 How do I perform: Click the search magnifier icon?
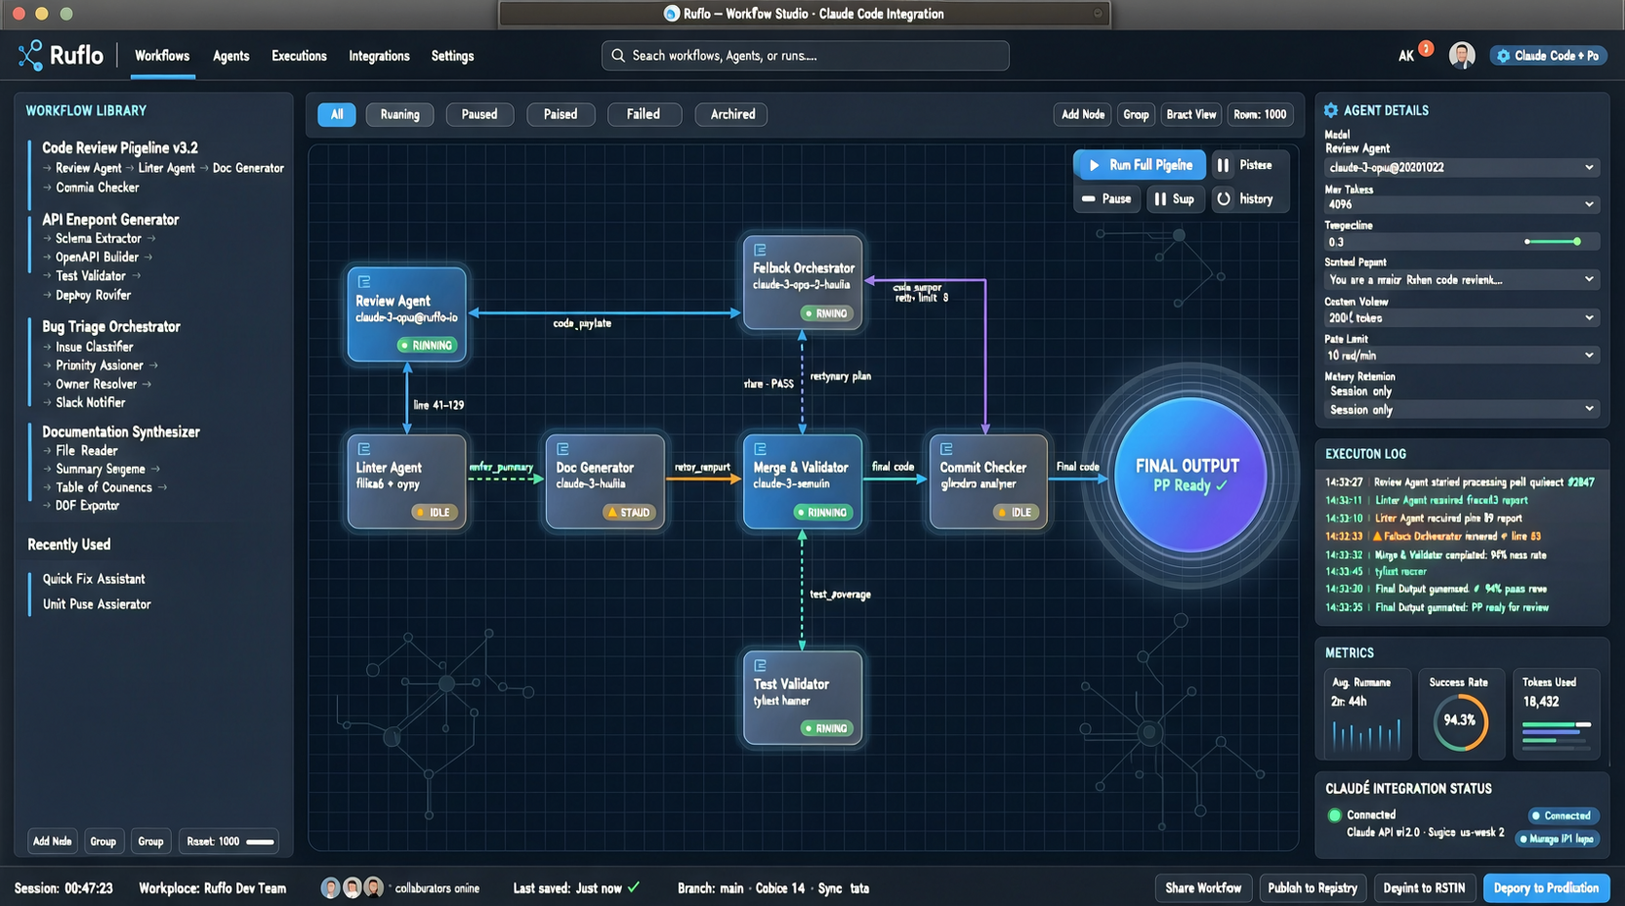(x=618, y=56)
